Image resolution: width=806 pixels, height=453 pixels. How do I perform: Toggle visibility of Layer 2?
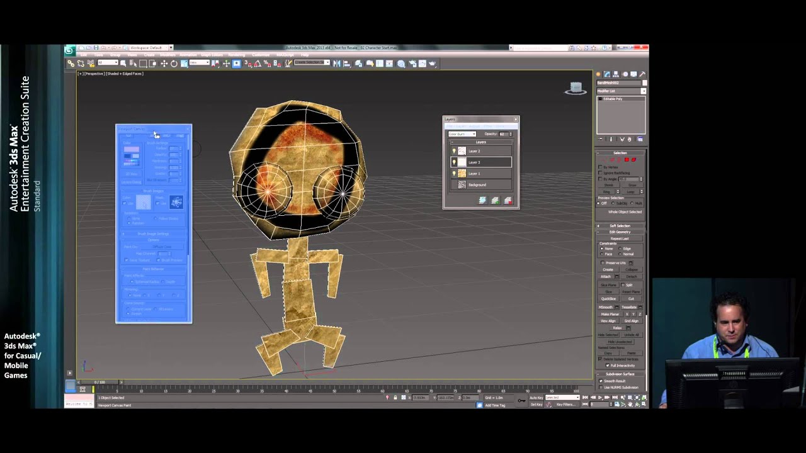(455, 150)
